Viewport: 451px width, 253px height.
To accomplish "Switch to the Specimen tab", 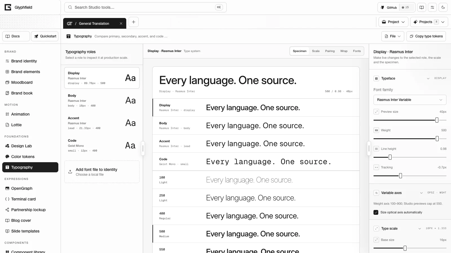I will click(x=299, y=51).
